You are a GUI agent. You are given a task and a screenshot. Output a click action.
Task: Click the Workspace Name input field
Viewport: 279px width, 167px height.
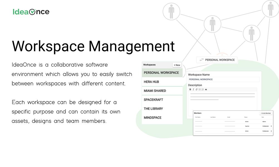(x=224, y=80)
